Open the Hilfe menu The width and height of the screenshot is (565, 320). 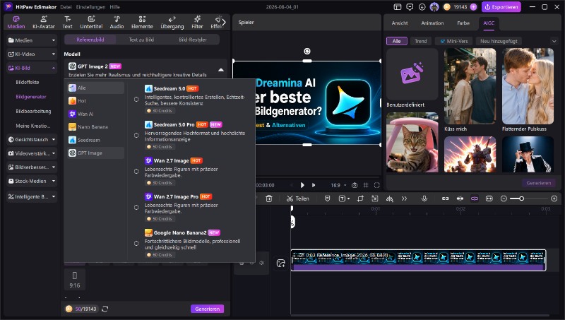pos(114,7)
